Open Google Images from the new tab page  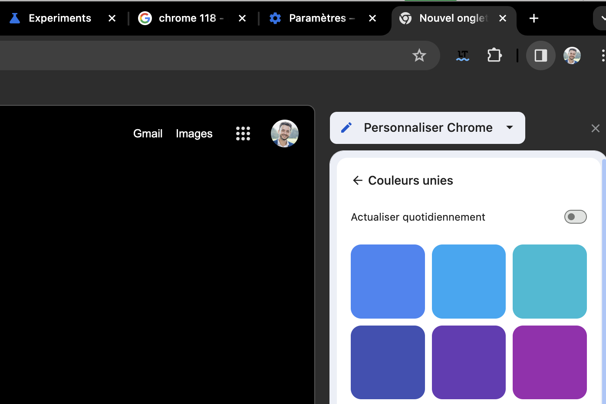(x=194, y=134)
